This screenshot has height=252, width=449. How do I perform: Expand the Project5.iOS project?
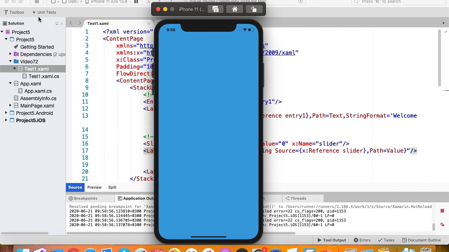[6, 120]
